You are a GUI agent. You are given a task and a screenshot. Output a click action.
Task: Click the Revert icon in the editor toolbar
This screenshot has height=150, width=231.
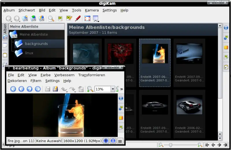[x=81, y=89]
